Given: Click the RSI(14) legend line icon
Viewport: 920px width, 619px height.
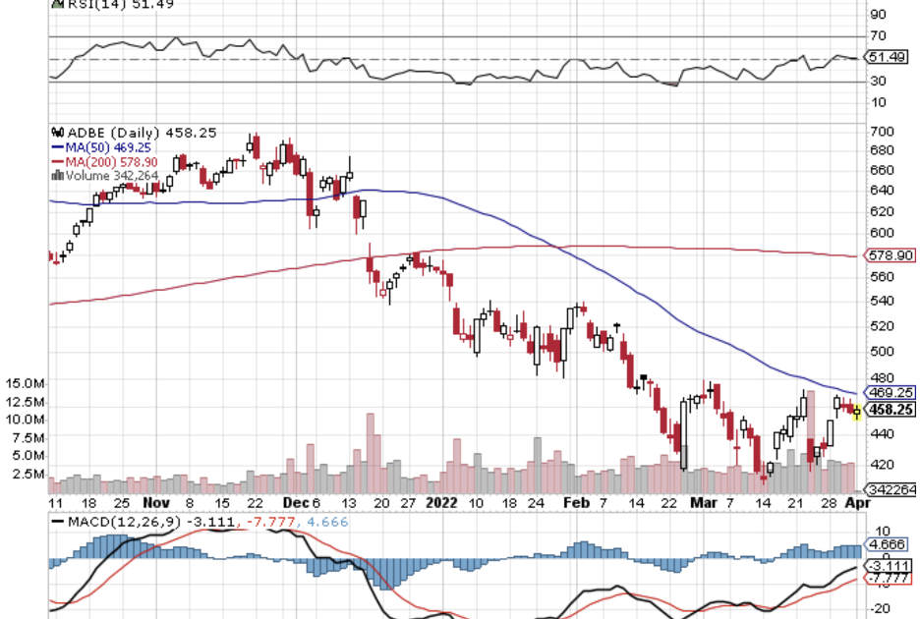Looking at the screenshot, I should 56,4.
